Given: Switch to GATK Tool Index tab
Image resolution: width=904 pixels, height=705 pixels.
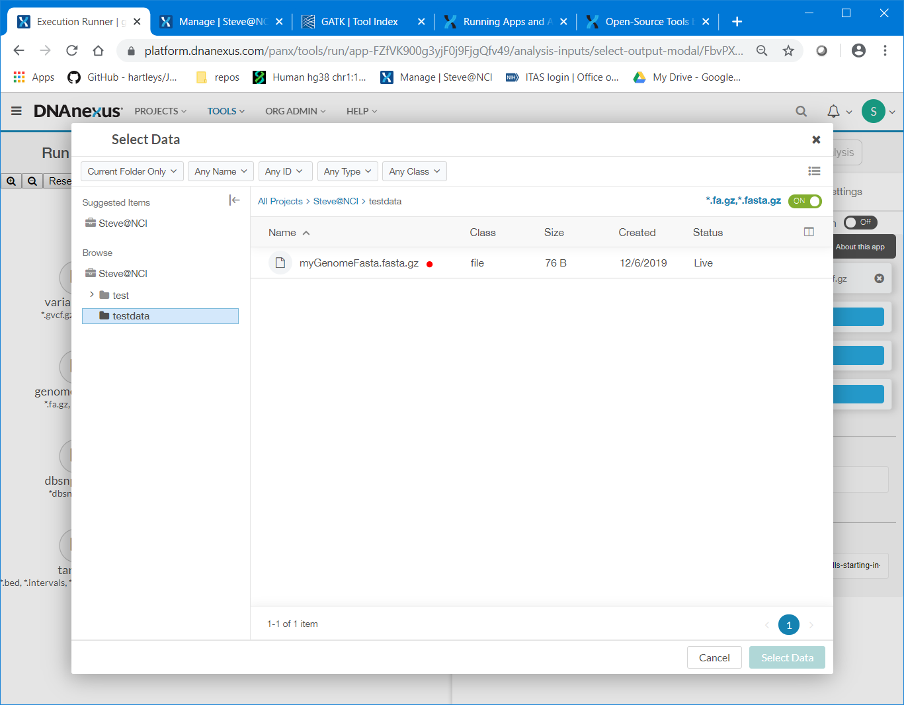Looking at the screenshot, I should [359, 22].
